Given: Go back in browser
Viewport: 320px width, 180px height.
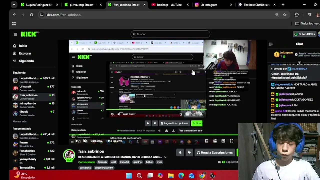Looking at the screenshot, I should coord(14,15).
